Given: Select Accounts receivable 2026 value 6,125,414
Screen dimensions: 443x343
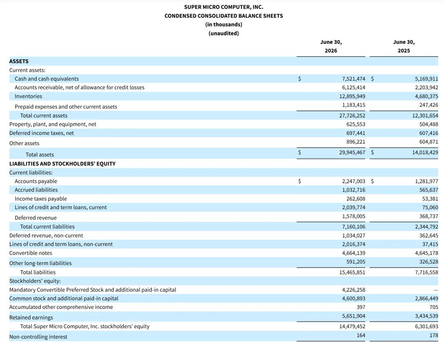Looking at the screenshot, I should click(354, 87).
